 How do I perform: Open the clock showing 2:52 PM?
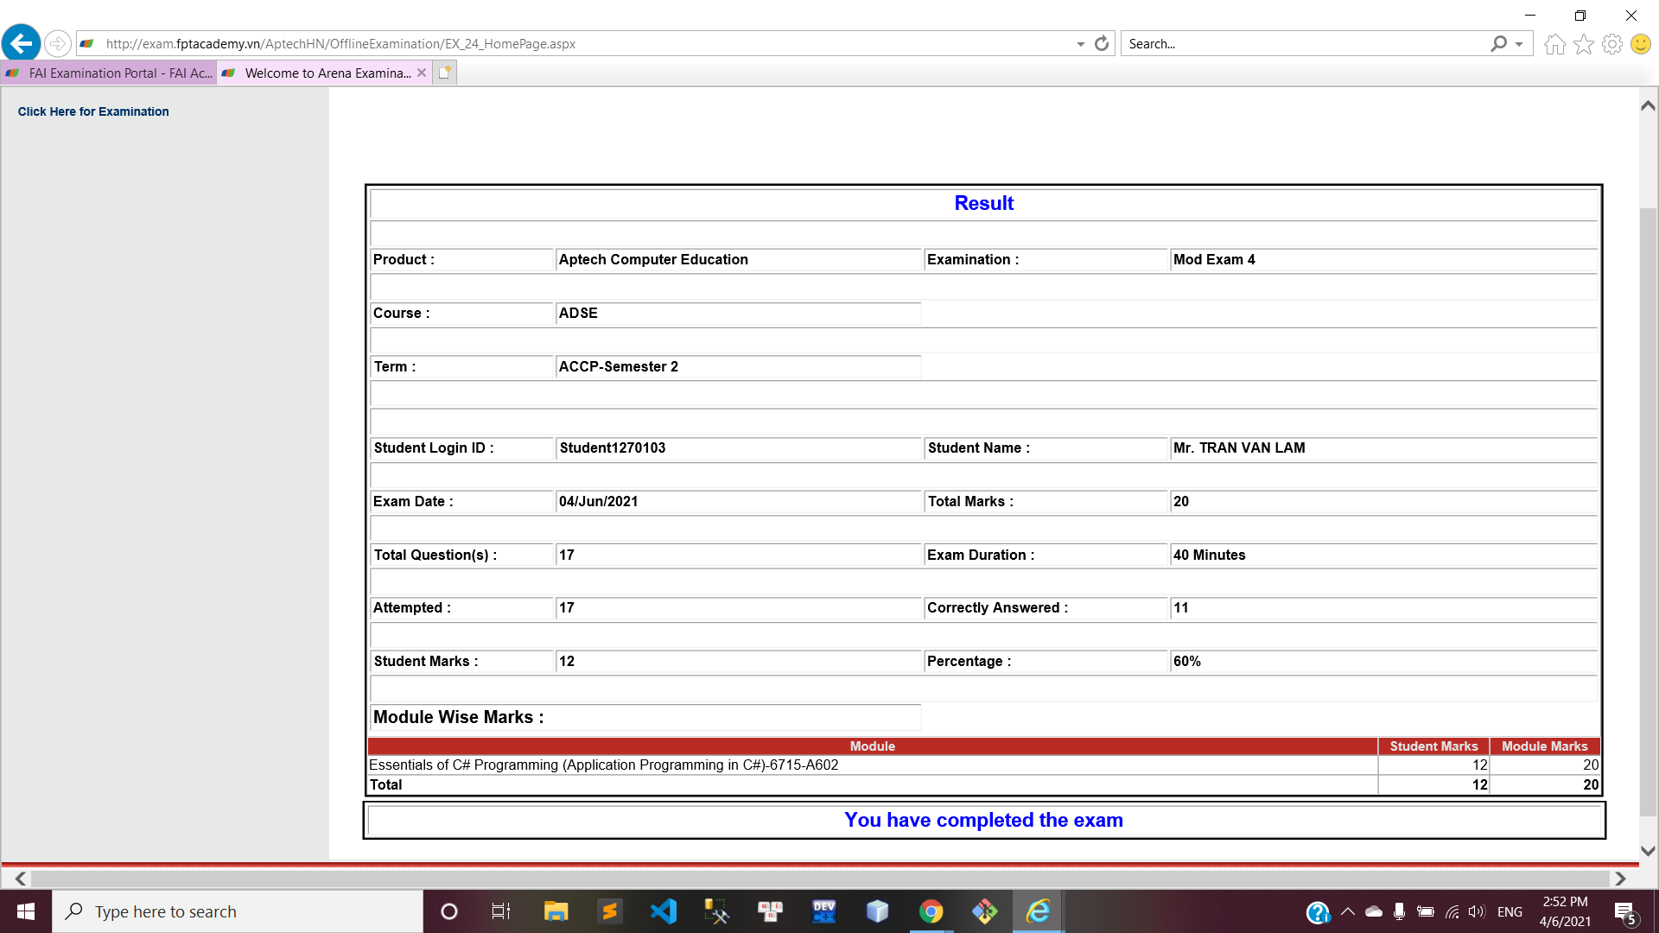(1565, 911)
